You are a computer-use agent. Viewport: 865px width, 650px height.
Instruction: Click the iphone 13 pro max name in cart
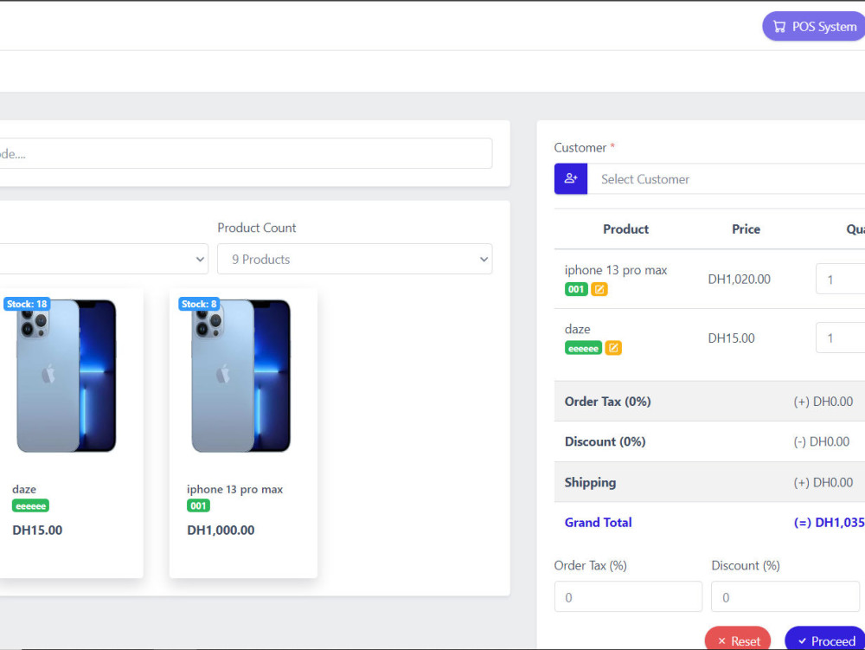(x=616, y=270)
